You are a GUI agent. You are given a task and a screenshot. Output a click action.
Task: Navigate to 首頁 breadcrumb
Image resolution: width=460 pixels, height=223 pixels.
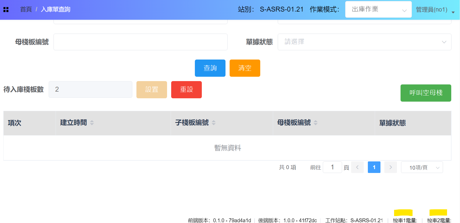26,9
